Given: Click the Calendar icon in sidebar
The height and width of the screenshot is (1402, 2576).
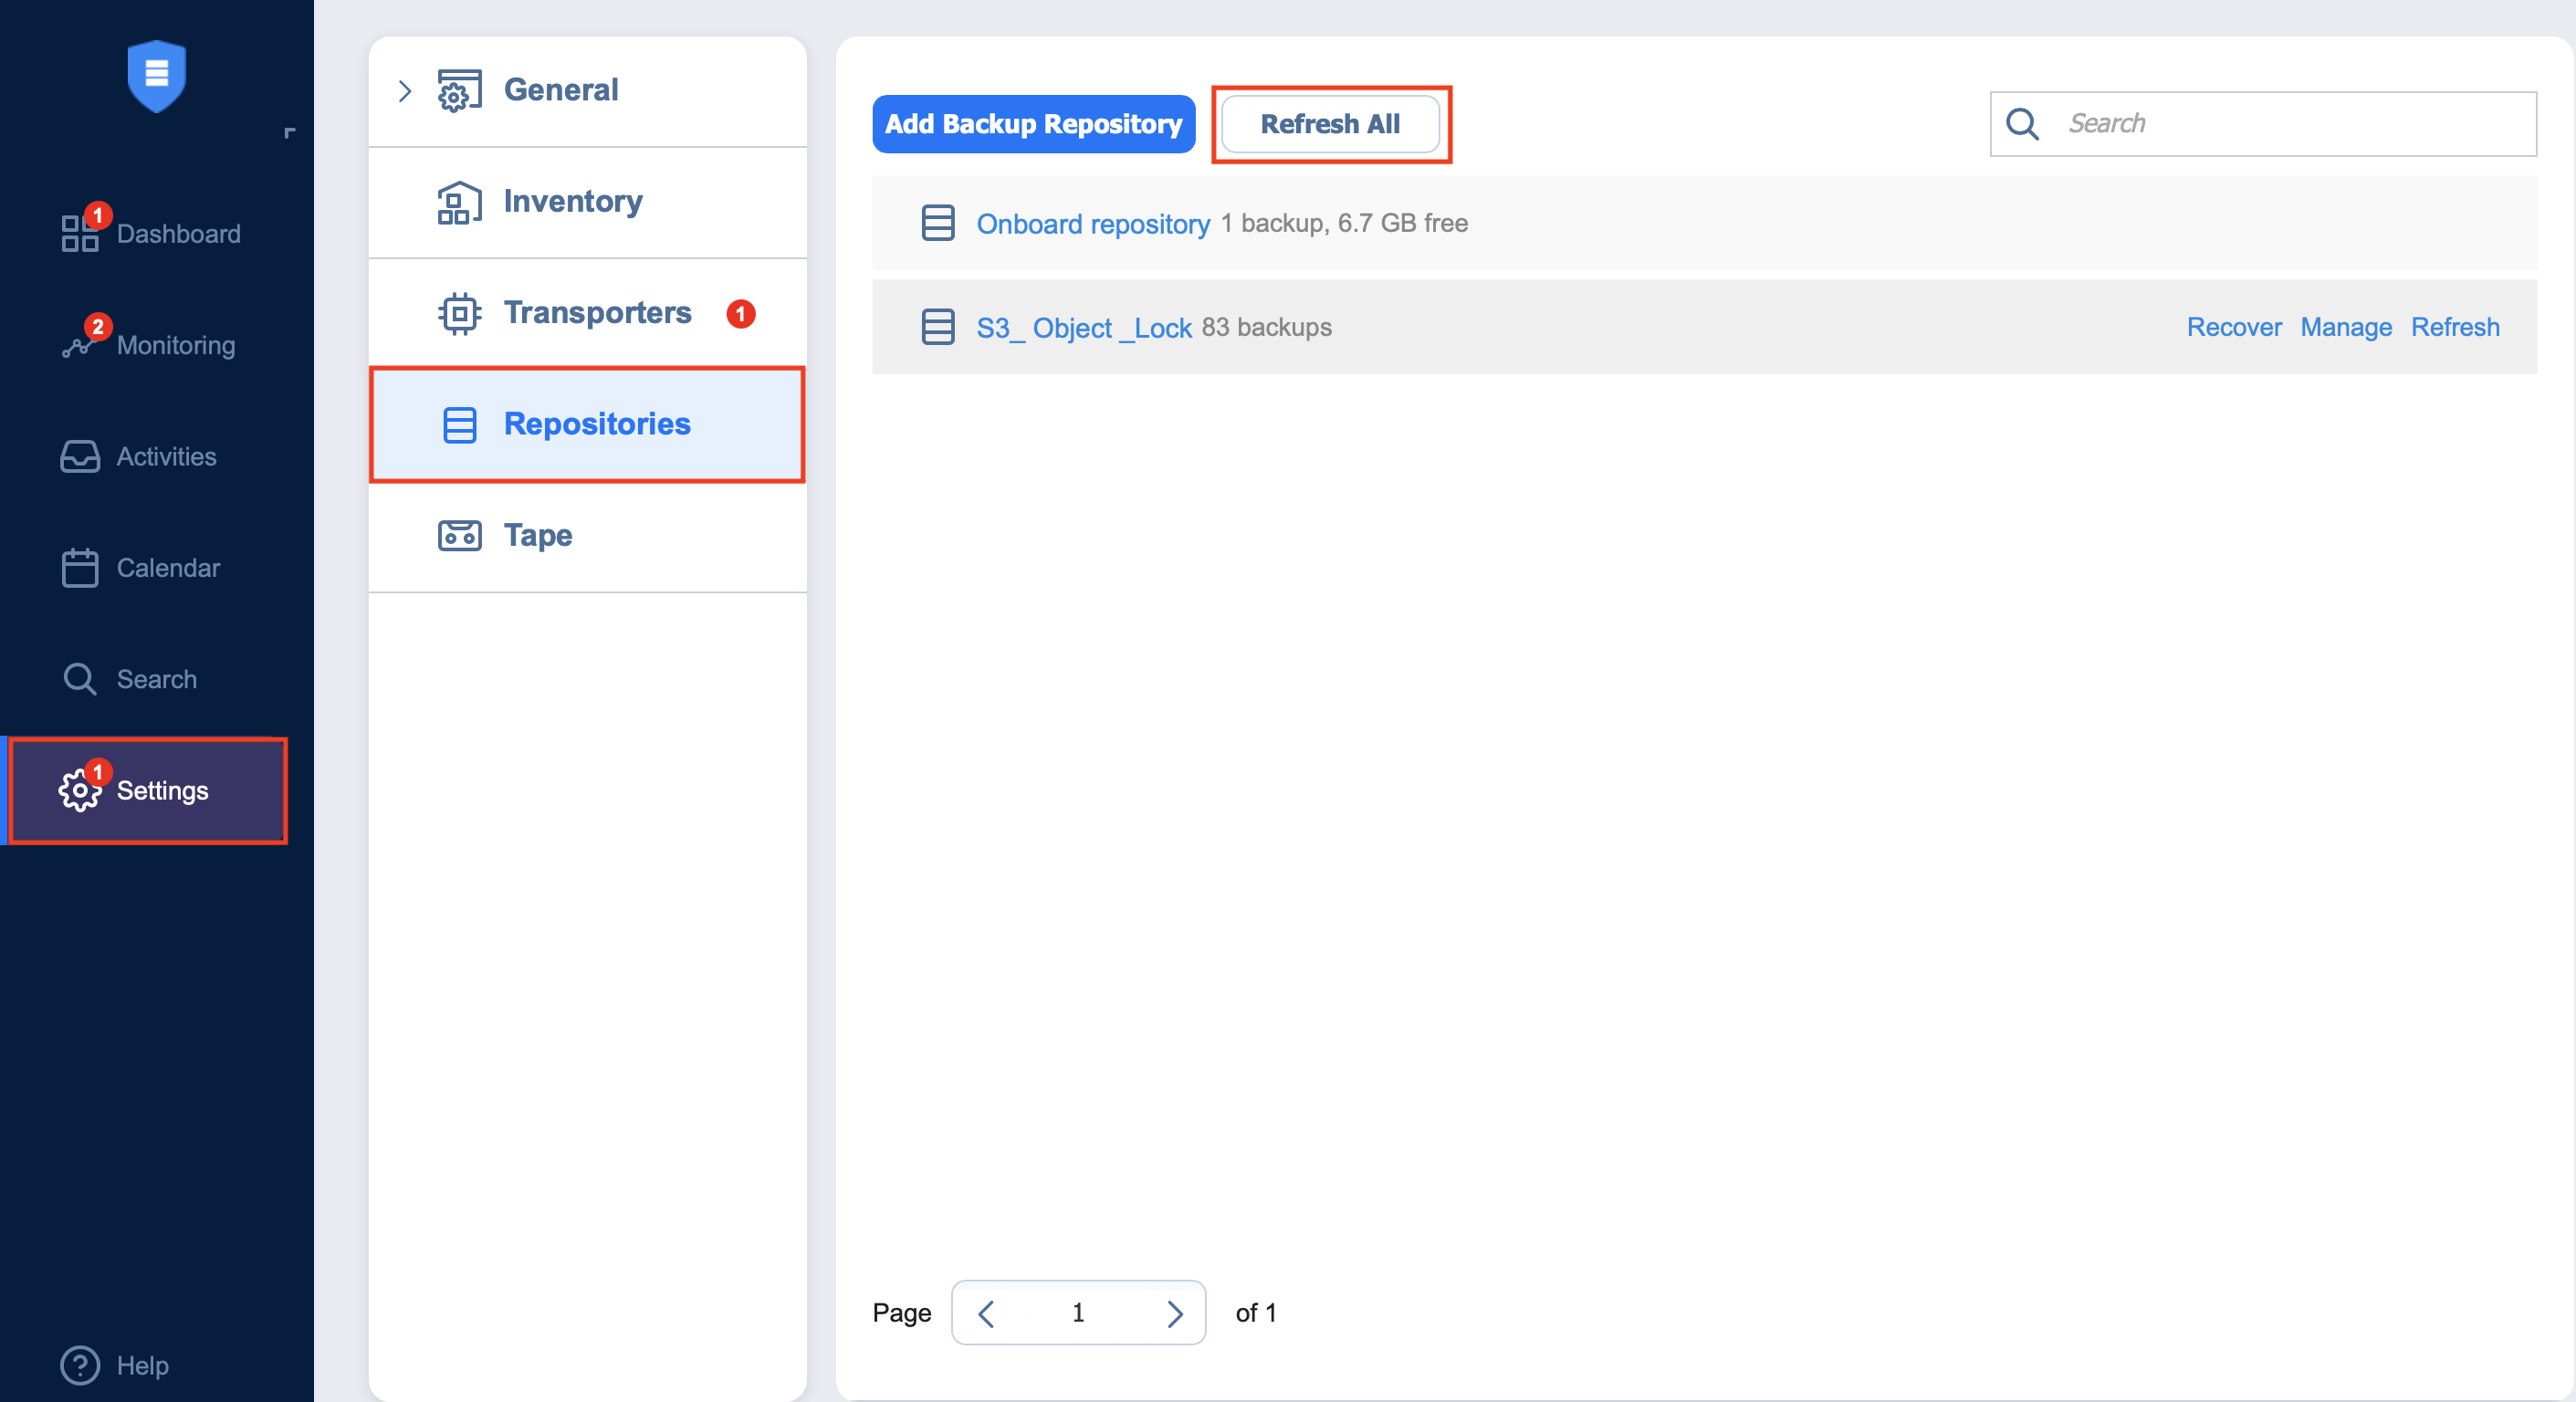Looking at the screenshot, I should point(80,568).
